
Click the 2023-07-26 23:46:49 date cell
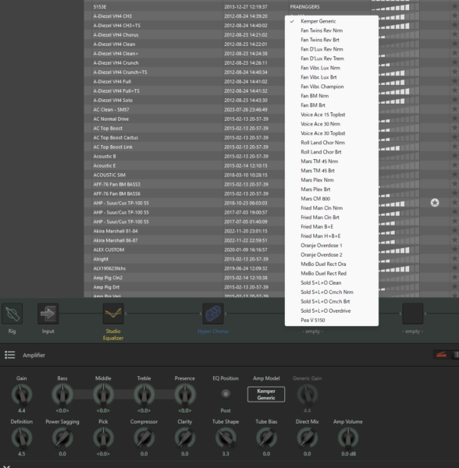coord(246,109)
